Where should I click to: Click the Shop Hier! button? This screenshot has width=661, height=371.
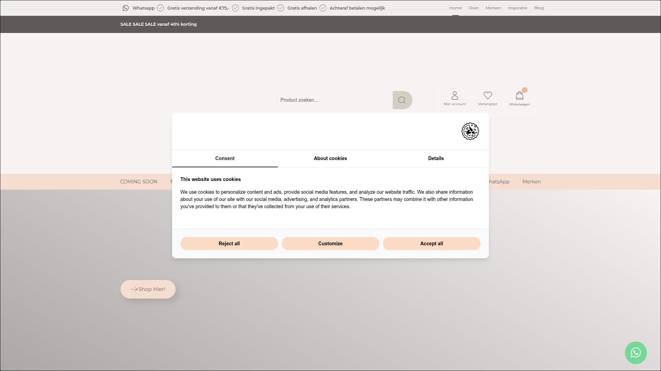[148, 289]
